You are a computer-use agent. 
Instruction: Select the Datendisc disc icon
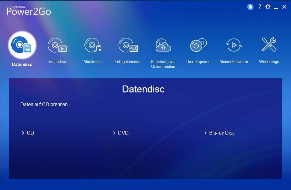point(22,45)
